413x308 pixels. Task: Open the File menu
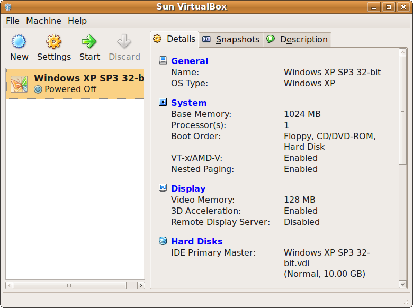coord(12,21)
